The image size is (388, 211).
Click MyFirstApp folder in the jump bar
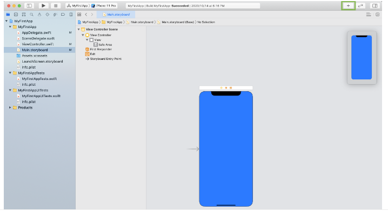(112, 22)
